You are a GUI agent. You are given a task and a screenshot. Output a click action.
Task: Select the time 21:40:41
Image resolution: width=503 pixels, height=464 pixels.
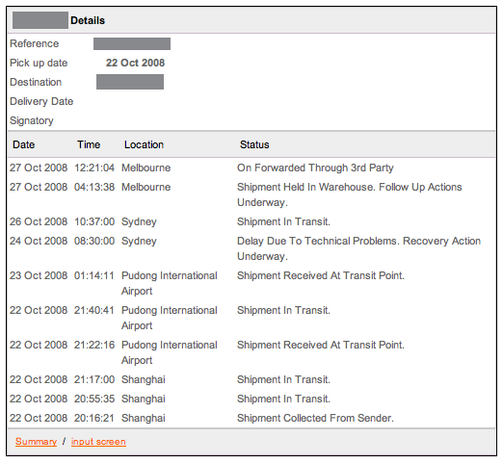pos(94,310)
